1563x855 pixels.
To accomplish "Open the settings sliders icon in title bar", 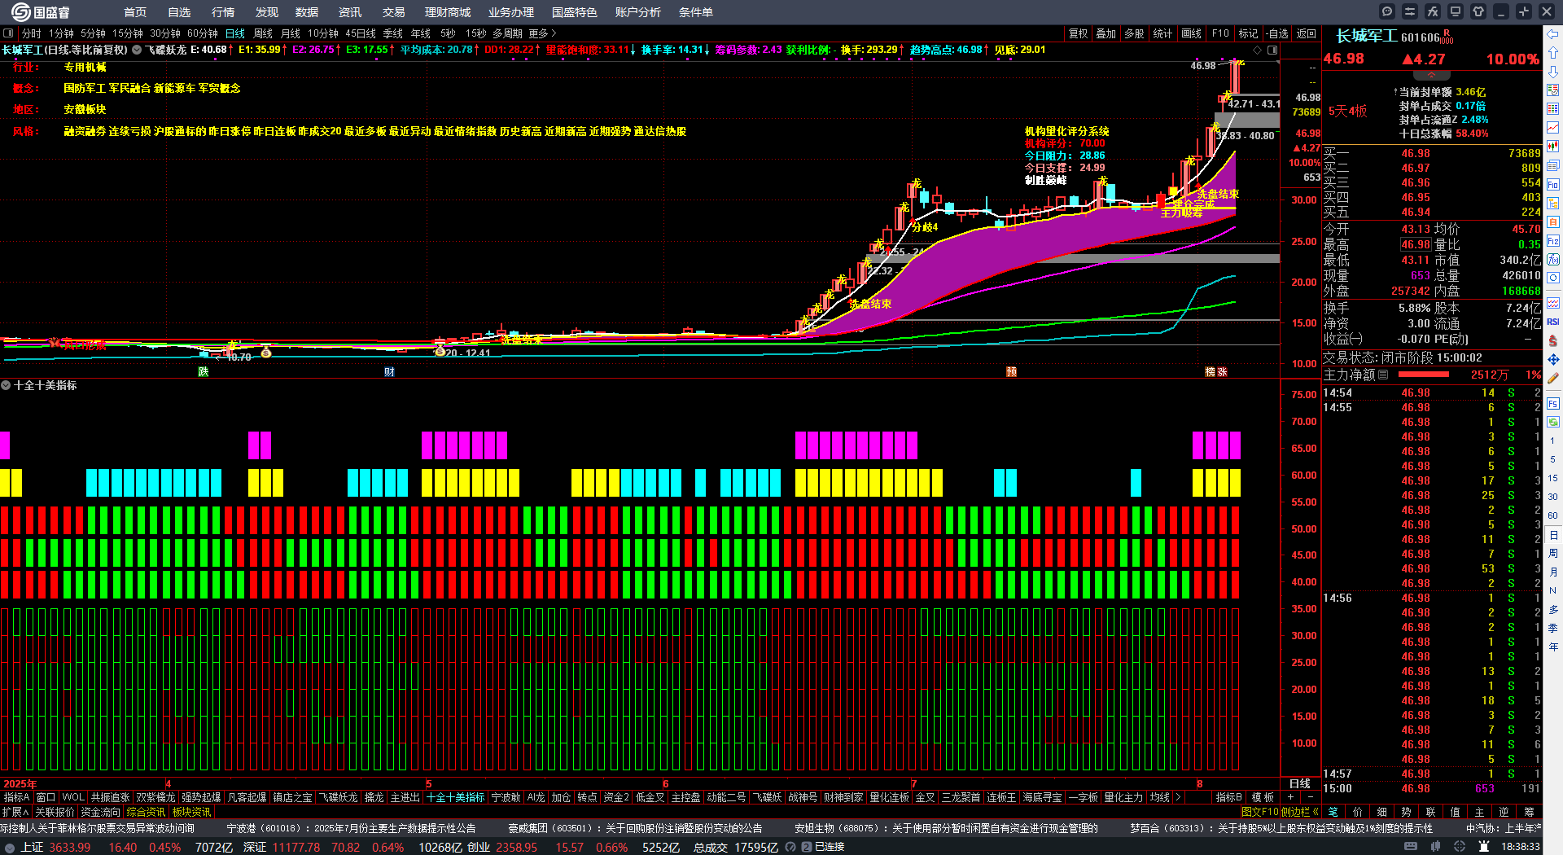I will pyautogui.click(x=1410, y=11).
